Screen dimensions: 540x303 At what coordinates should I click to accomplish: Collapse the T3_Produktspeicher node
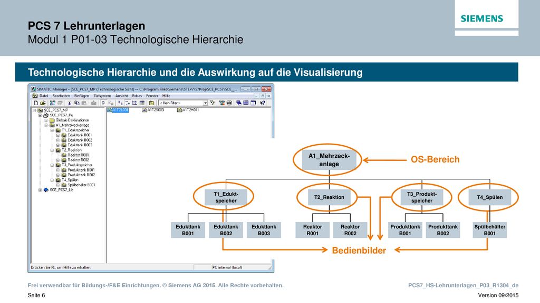point(52,165)
